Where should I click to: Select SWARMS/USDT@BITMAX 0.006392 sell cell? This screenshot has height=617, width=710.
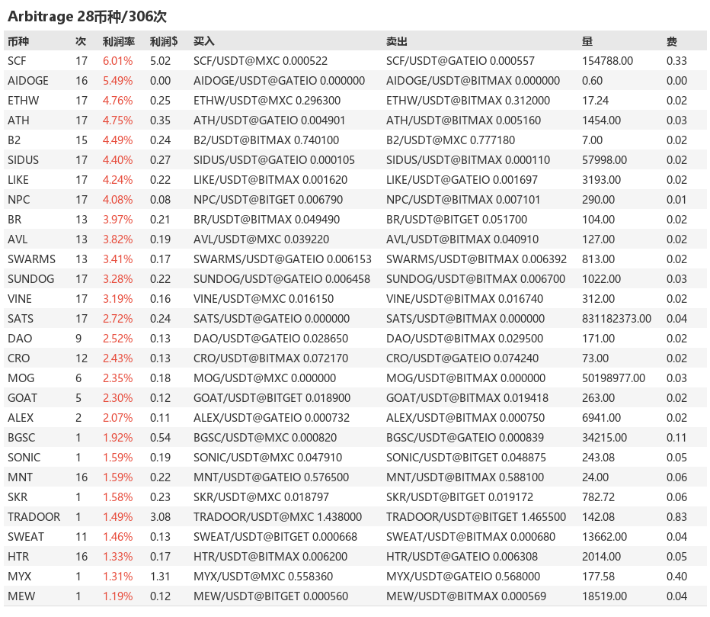tap(476, 259)
